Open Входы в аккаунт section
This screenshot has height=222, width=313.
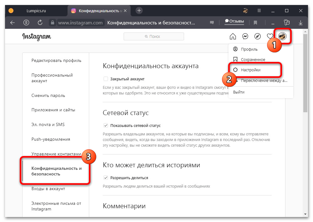click(48, 189)
